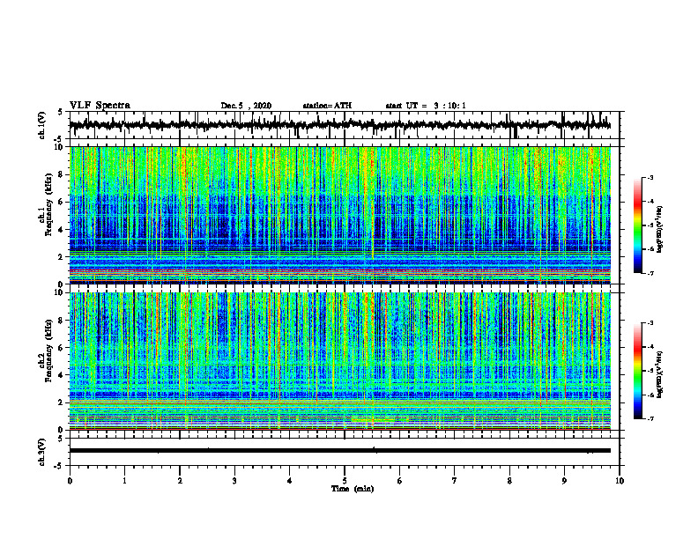The width and height of the screenshot is (698, 539).
Task: Click the '-7' label on ch.2 color bar
Action: 650,418
